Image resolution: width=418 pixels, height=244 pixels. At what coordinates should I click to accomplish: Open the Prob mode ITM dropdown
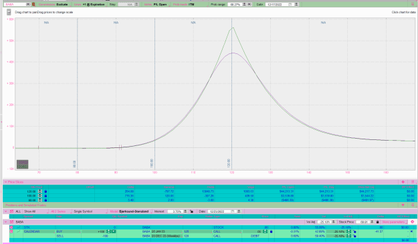click(190, 5)
